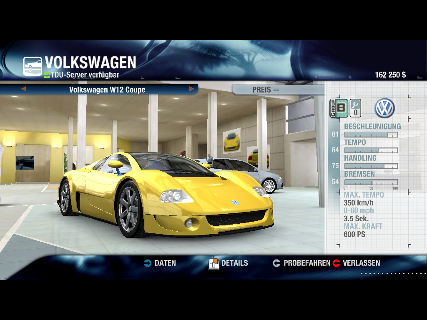
Task: Click the yellow W12 Coupe car
Action: [165, 195]
